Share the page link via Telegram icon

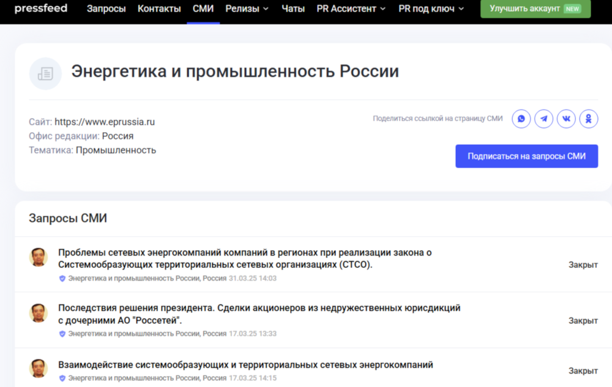543,119
